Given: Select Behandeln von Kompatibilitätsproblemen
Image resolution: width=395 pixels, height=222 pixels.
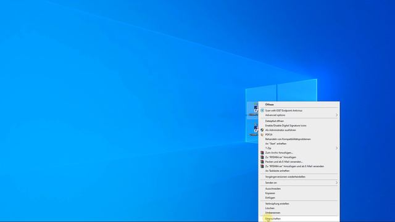Looking at the screenshot, I should (x=299, y=139).
